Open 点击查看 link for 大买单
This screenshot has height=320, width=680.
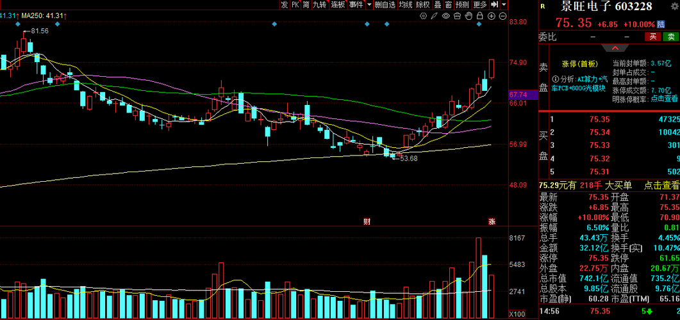click(x=662, y=186)
